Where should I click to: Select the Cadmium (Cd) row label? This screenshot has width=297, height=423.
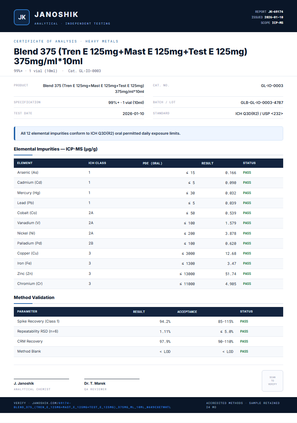point(30,182)
